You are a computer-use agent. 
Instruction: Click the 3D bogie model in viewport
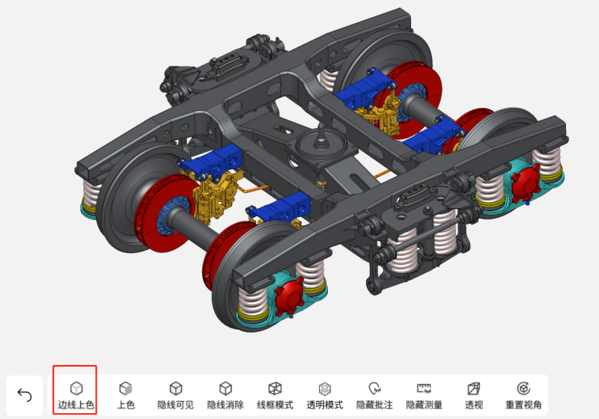321,170
